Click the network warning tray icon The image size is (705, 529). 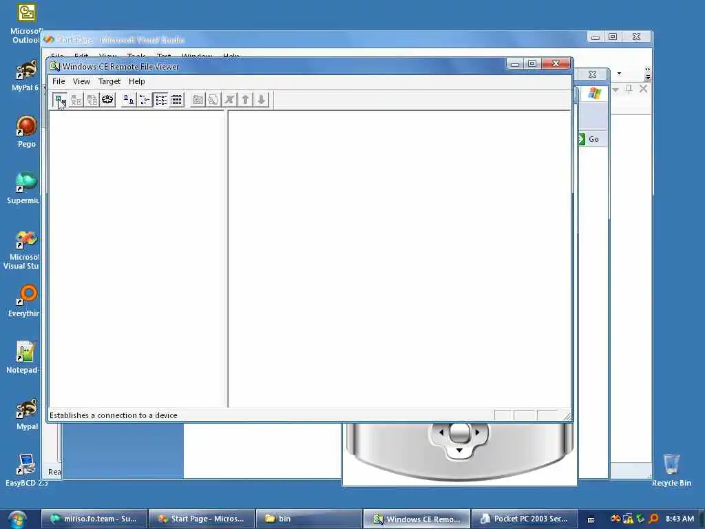(x=628, y=519)
